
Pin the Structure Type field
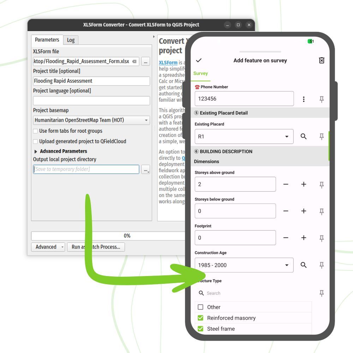[x=322, y=293]
